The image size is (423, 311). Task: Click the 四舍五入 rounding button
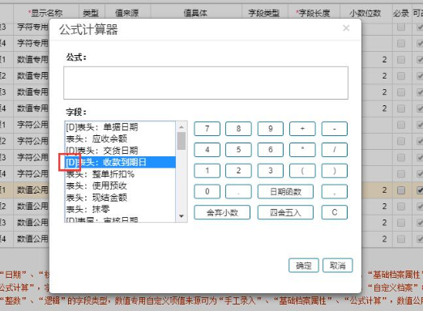click(x=285, y=212)
